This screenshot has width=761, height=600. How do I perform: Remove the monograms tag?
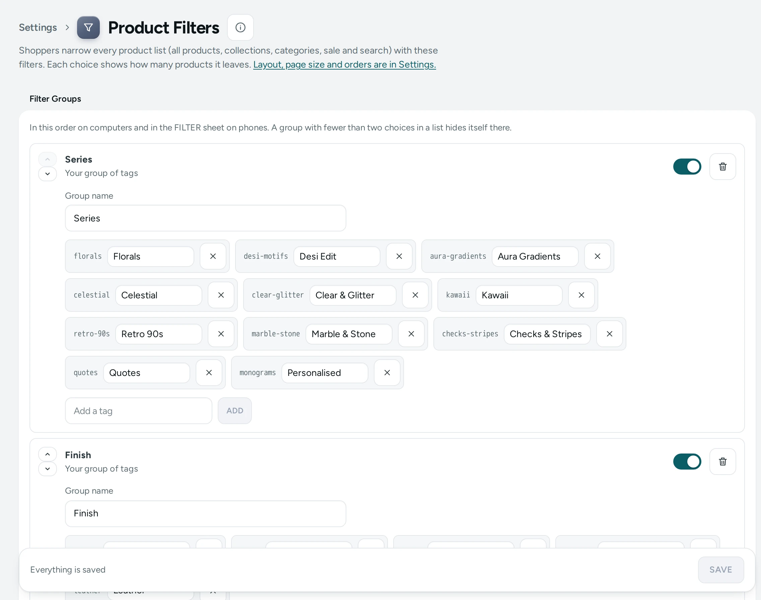[x=387, y=373]
